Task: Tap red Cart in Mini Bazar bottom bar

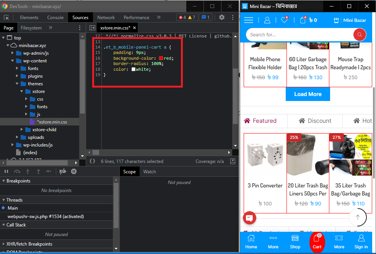Action: pyautogui.click(x=317, y=242)
